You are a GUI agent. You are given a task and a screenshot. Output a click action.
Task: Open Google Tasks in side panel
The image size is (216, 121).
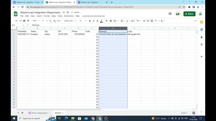coord(201,30)
